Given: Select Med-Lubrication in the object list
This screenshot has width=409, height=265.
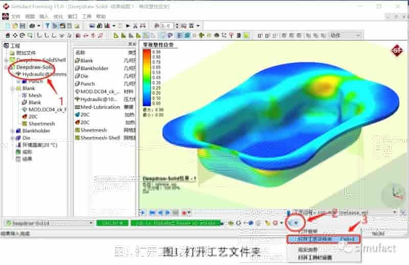Looking at the screenshot, I should [98, 107].
